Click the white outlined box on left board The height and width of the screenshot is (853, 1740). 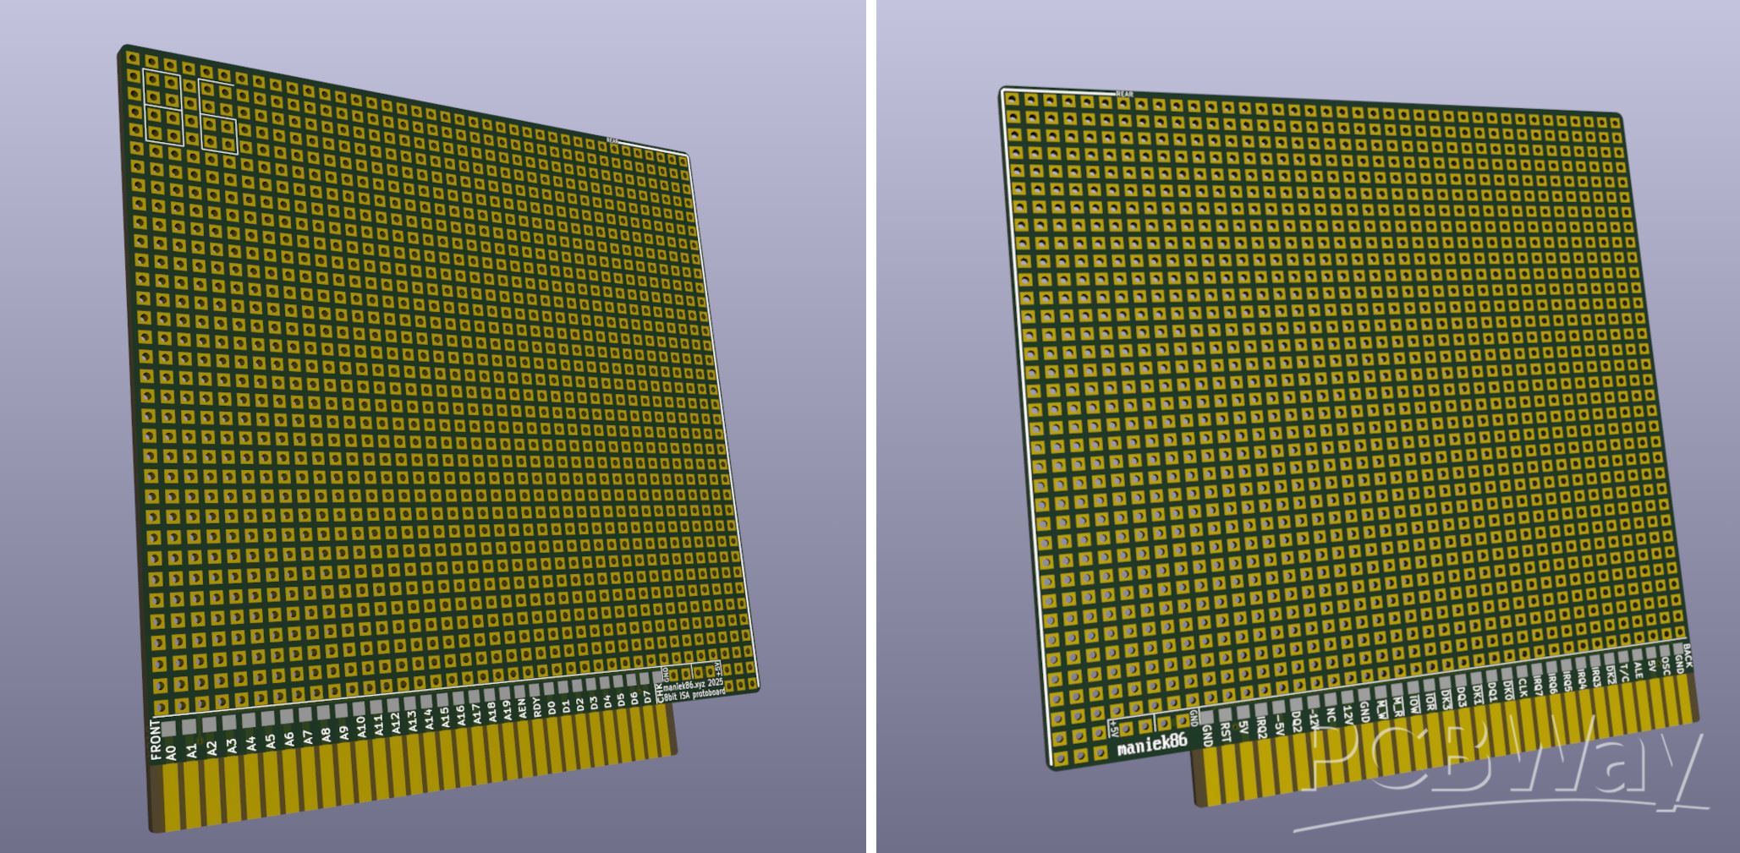(x=162, y=107)
